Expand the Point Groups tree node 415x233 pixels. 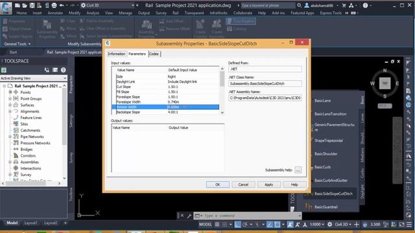click(10, 98)
